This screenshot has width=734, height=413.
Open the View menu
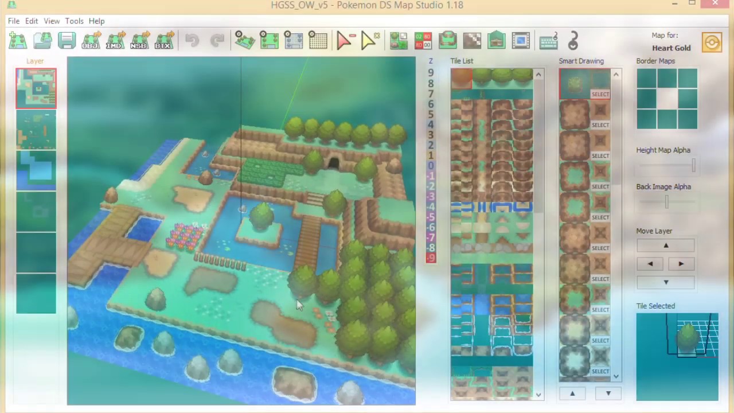click(x=52, y=21)
